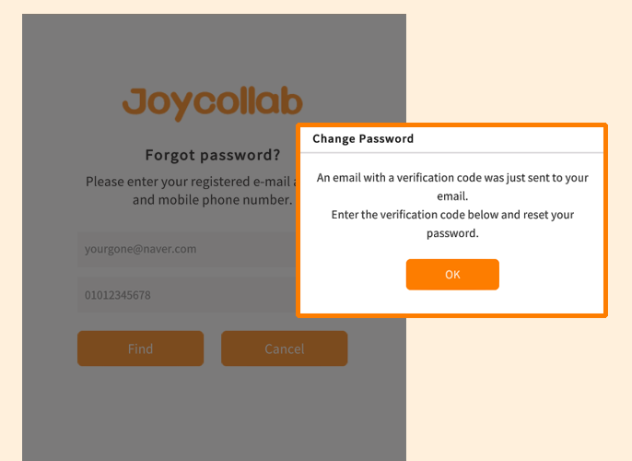Click the 'reset your password' instruction line

pyautogui.click(x=452, y=224)
